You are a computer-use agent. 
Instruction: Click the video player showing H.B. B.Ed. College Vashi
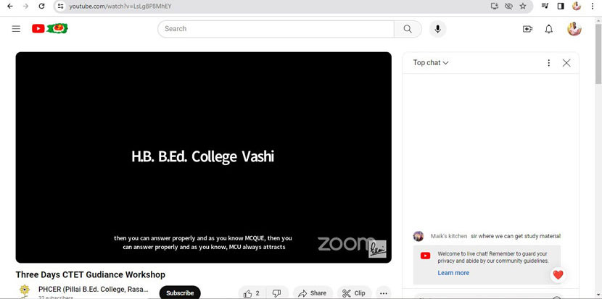coord(204,157)
